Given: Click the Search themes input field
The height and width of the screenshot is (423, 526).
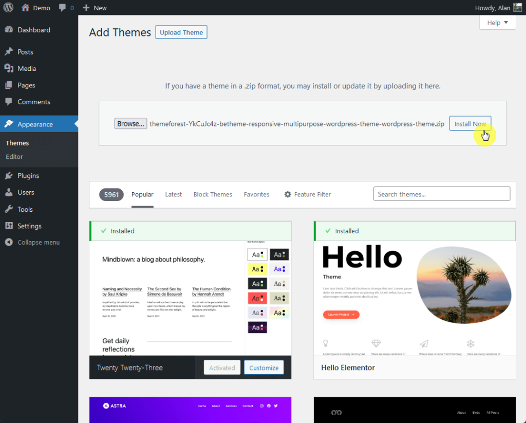Looking at the screenshot, I should (441, 194).
